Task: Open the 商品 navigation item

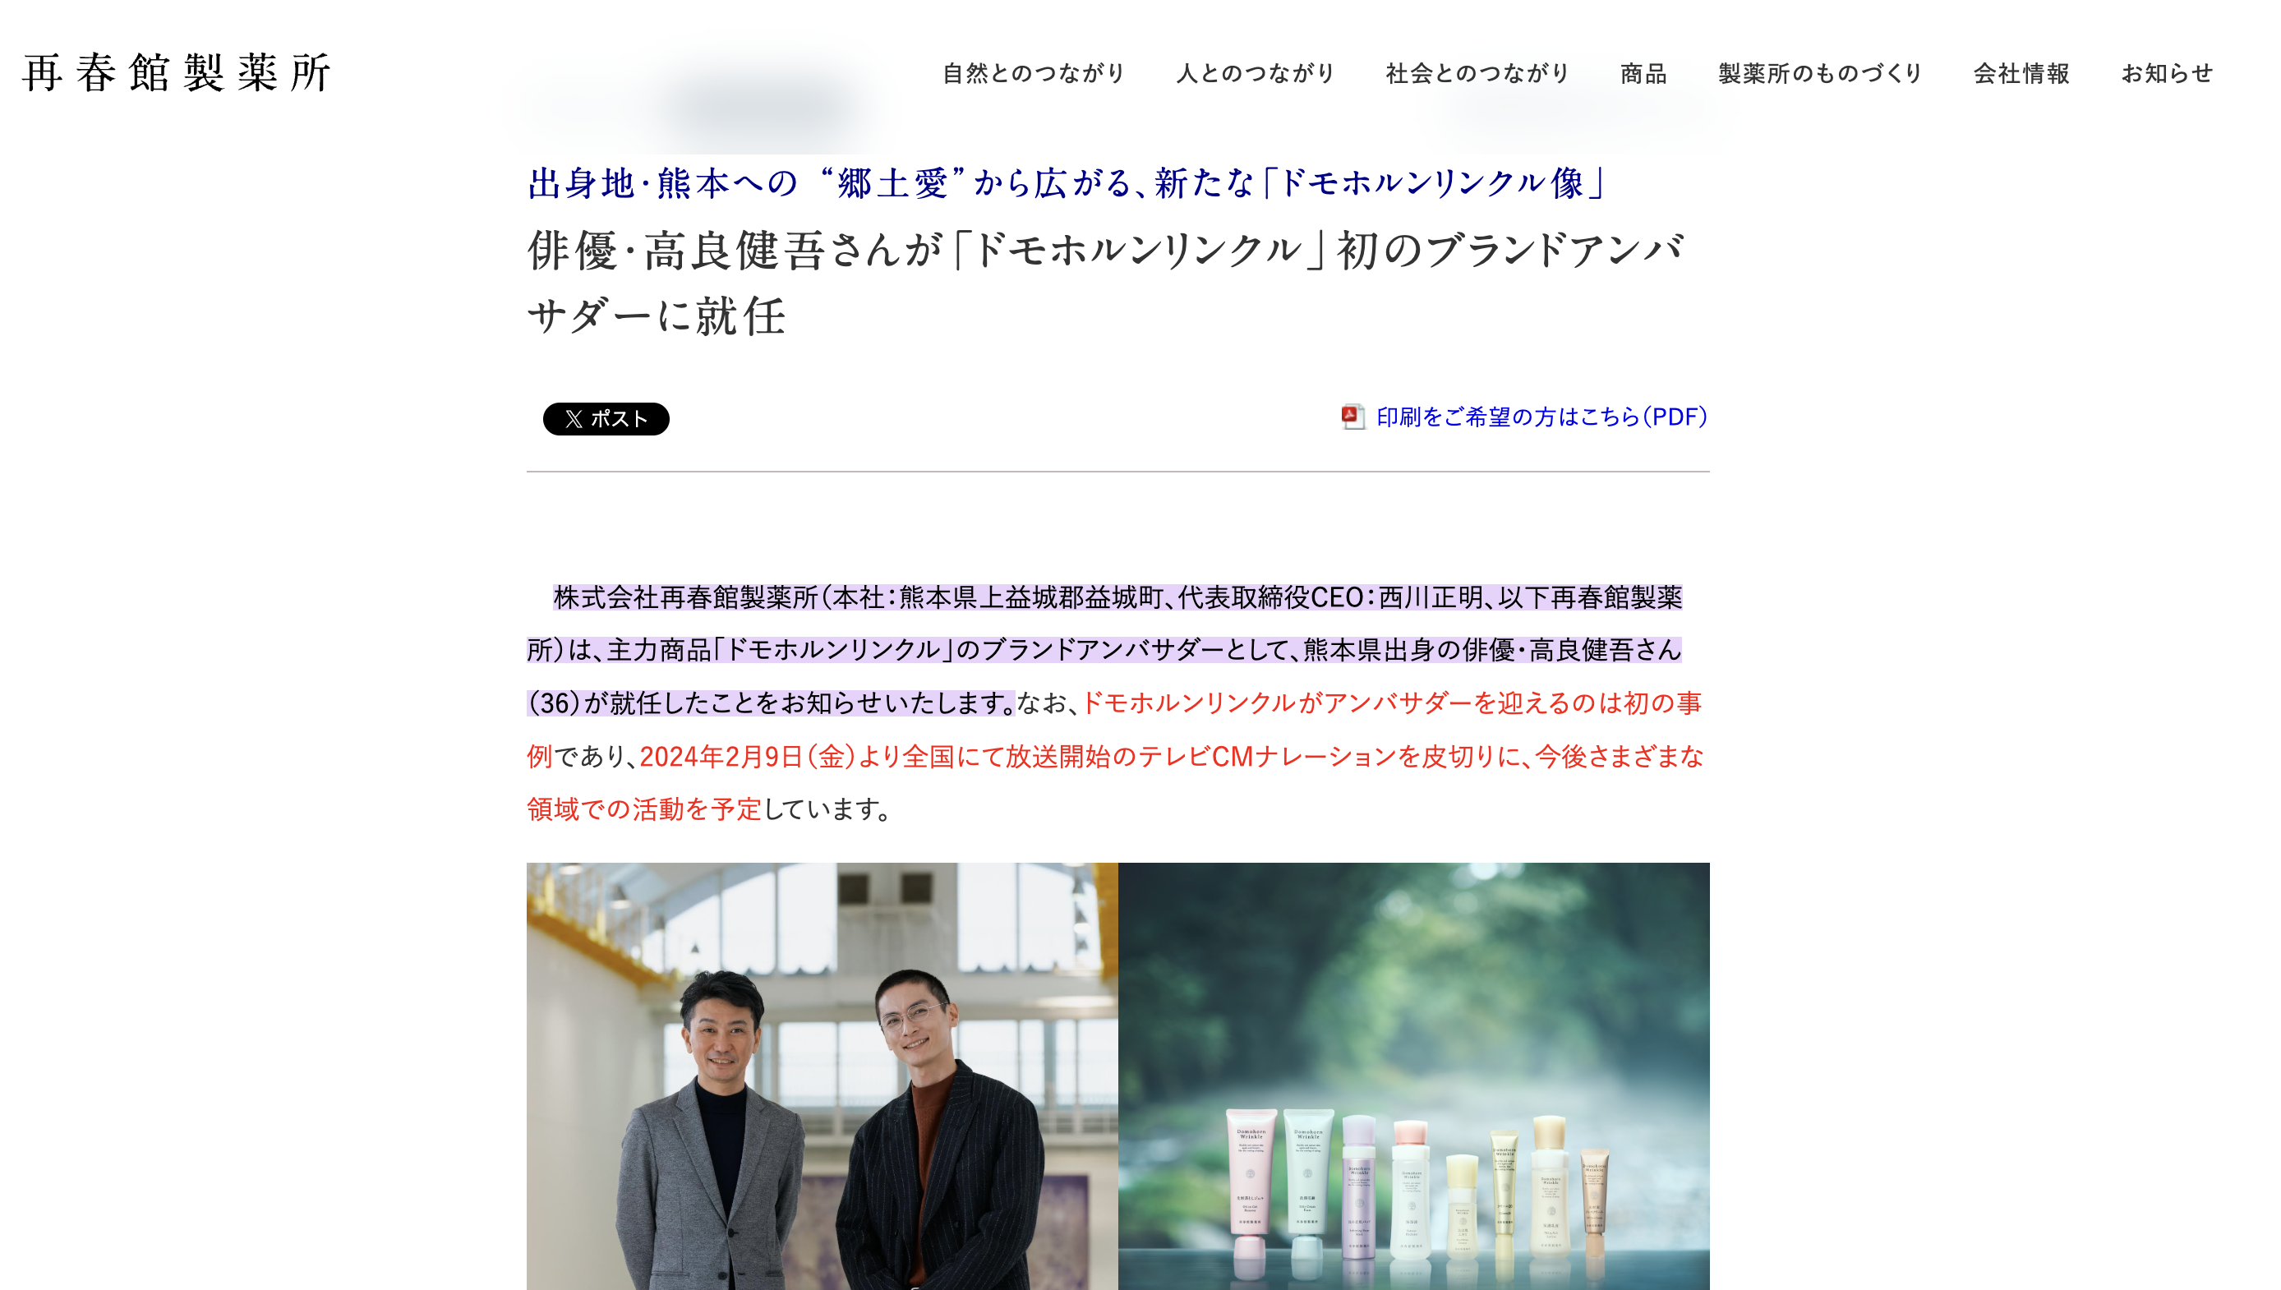Action: [x=1644, y=72]
